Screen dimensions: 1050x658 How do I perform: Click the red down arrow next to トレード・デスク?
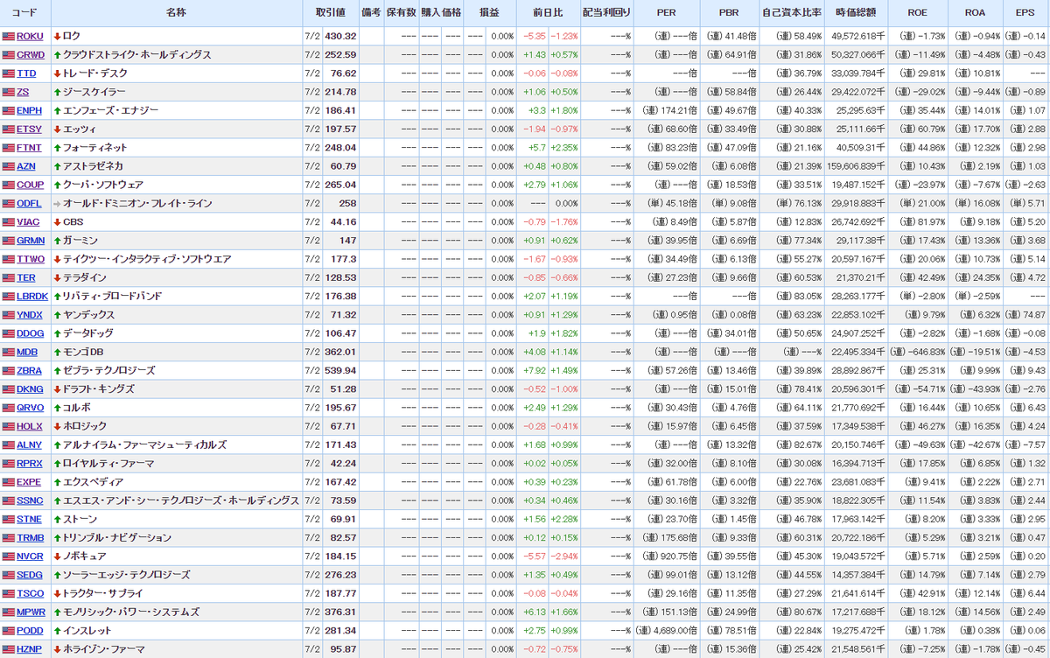click(x=57, y=73)
